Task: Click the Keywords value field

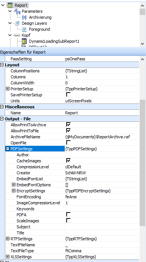Action: 102,209
